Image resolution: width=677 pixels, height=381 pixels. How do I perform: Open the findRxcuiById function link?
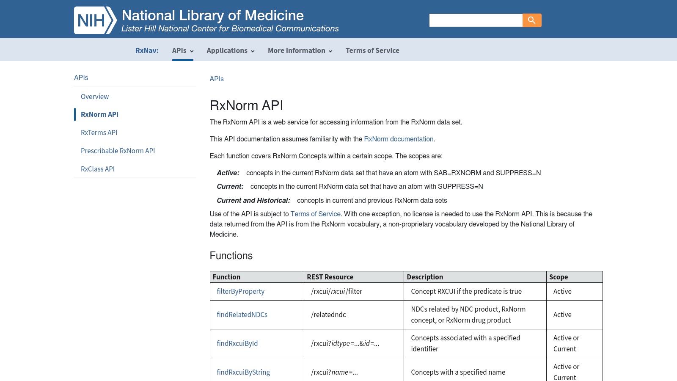coord(237,343)
